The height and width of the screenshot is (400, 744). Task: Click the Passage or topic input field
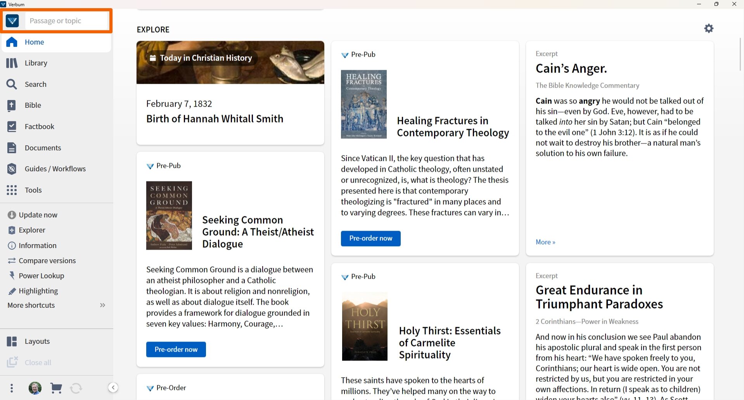click(x=66, y=21)
